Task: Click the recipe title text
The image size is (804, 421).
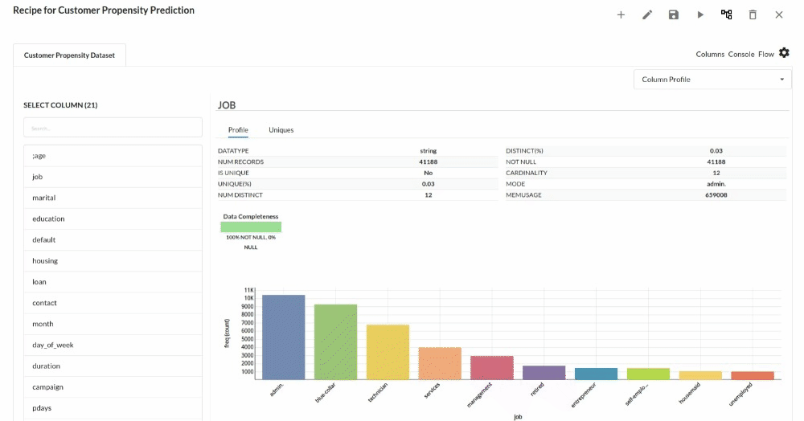Action: (x=104, y=10)
